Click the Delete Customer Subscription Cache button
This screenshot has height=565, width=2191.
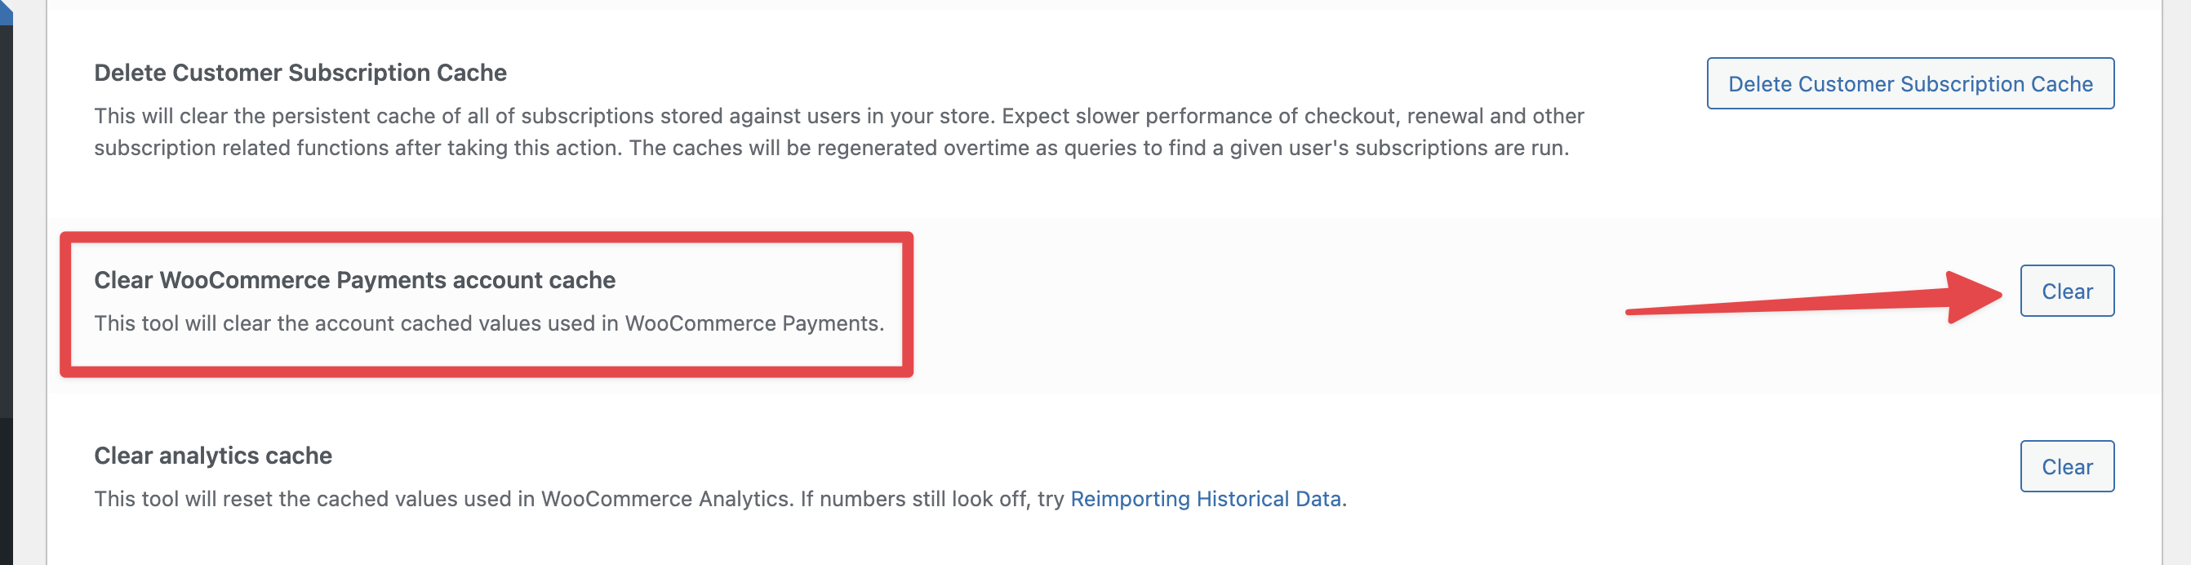coord(1909,83)
